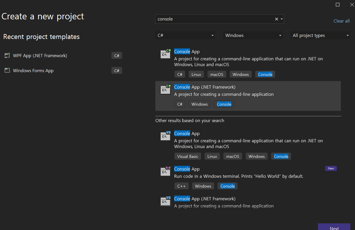Click the VB Console App (.NET Framework) icon
This screenshot has width=355, height=230.
[x=165, y=201]
